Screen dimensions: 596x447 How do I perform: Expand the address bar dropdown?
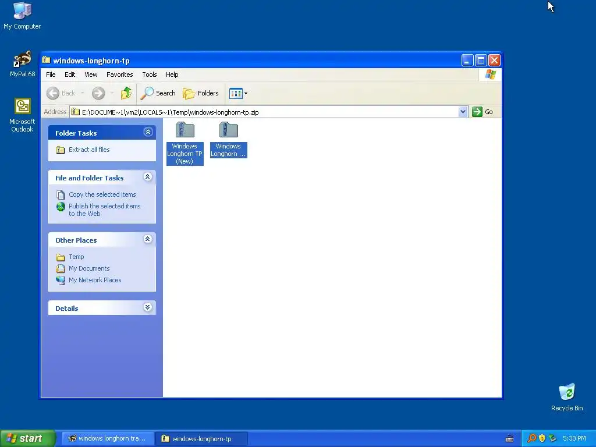pos(463,112)
